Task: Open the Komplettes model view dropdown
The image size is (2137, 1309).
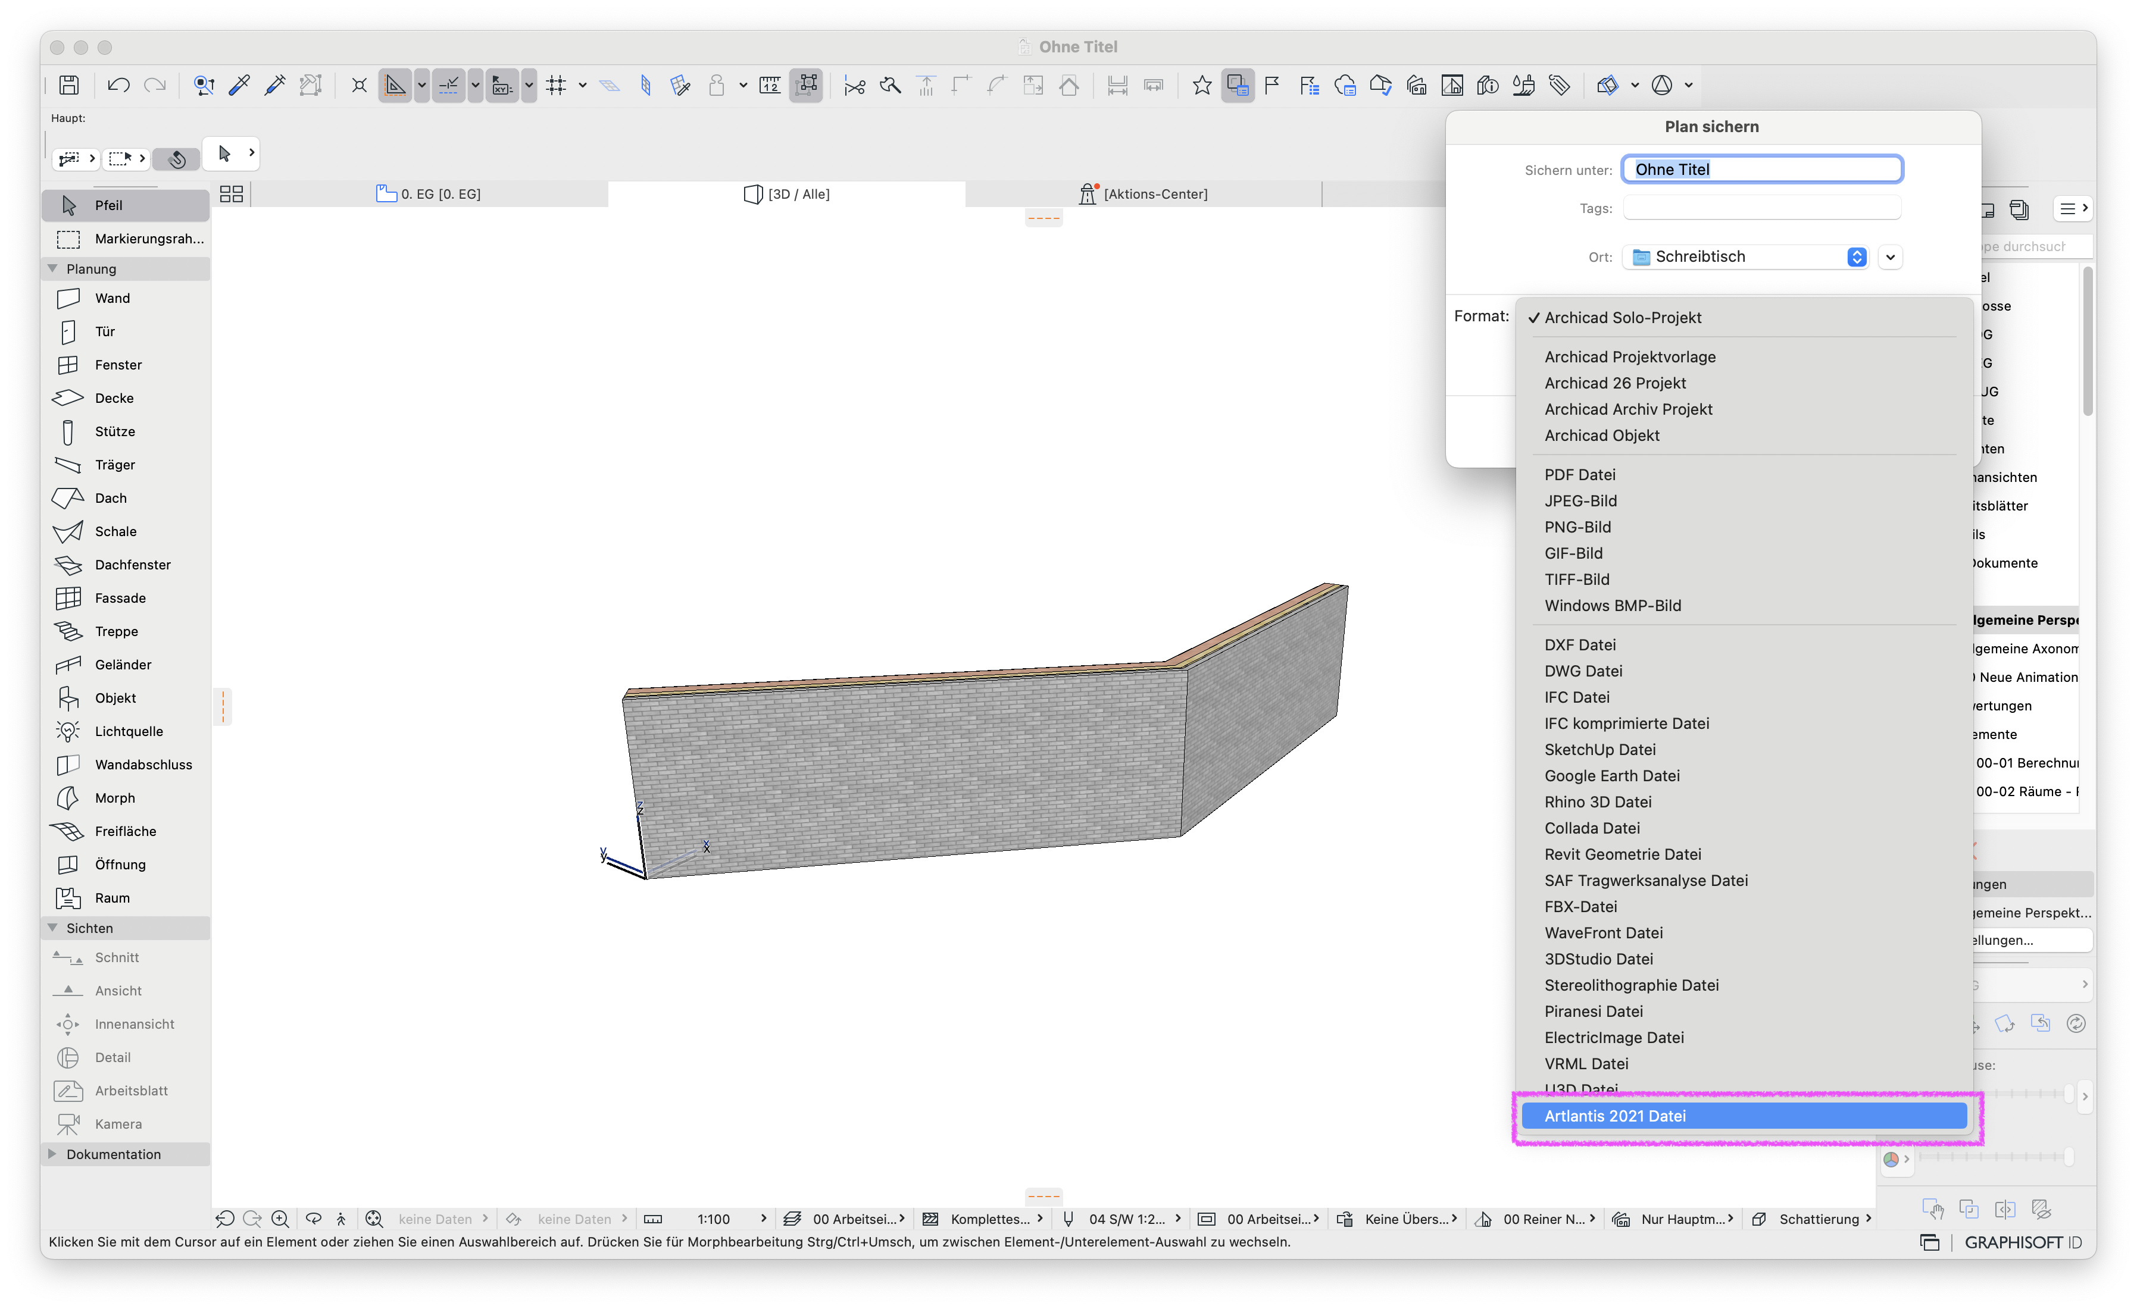Action: click(983, 1219)
